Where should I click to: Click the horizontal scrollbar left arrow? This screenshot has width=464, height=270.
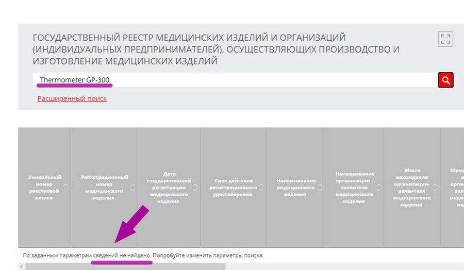[x=22, y=266]
